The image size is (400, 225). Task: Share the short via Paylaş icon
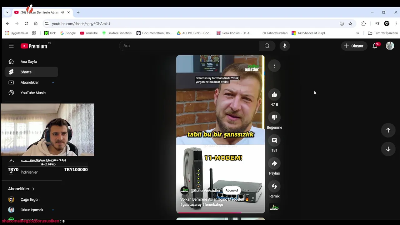click(x=274, y=163)
